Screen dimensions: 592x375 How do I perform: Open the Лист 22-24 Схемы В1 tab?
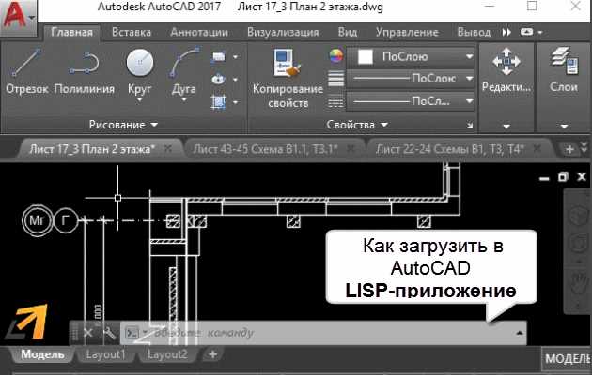[449, 149]
